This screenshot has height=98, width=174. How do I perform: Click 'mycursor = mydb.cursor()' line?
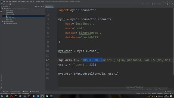click(79, 51)
